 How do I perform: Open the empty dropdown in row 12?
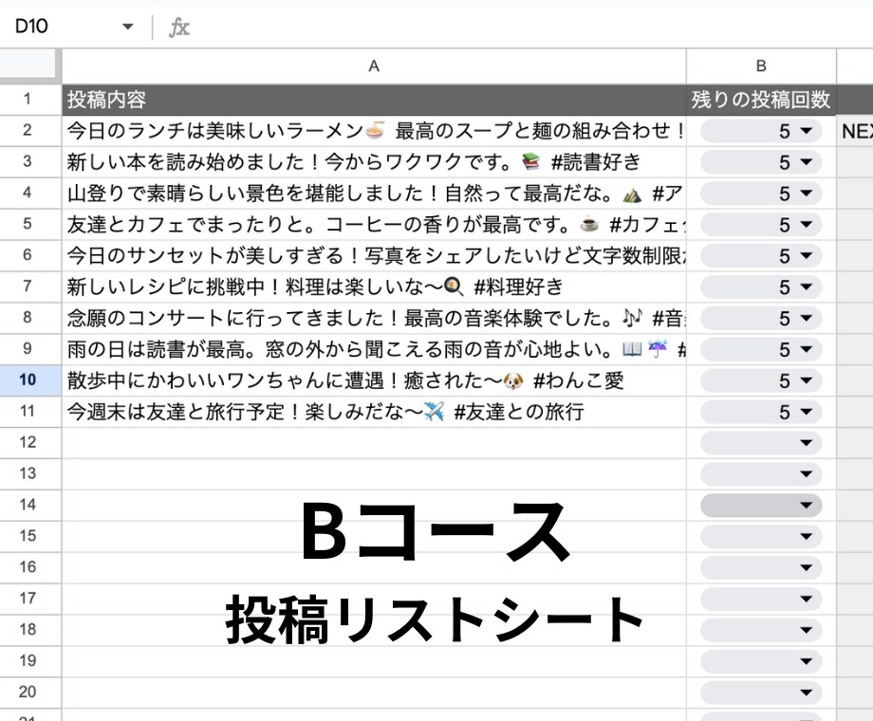pyautogui.click(x=760, y=443)
